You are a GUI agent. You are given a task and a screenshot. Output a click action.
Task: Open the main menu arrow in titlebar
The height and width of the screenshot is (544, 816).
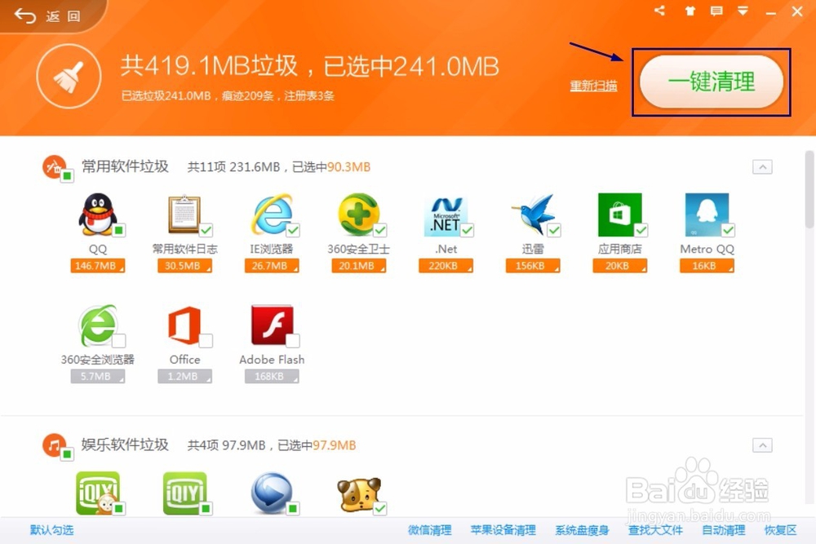pyautogui.click(x=743, y=11)
